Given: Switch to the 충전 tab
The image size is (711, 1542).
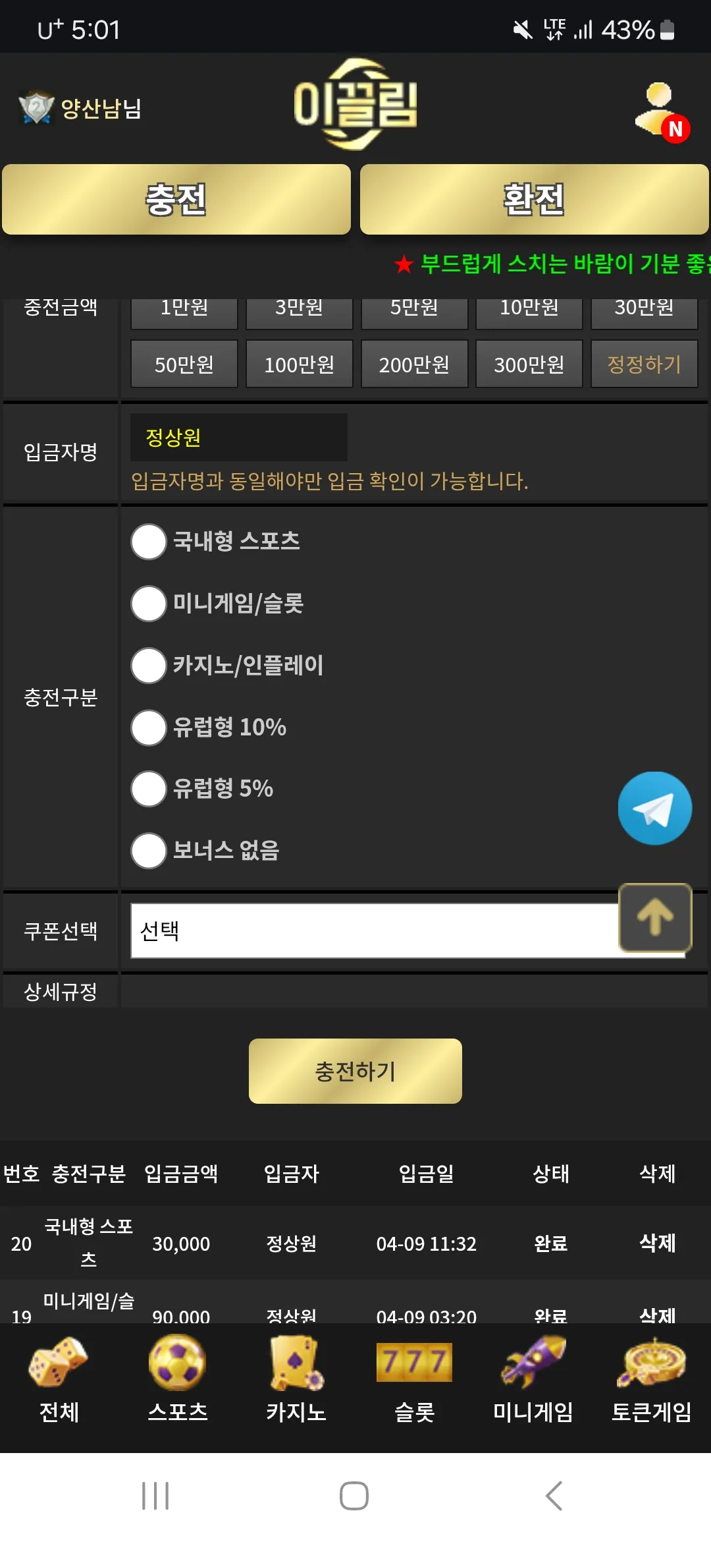Looking at the screenshot, I should point(176,200).
